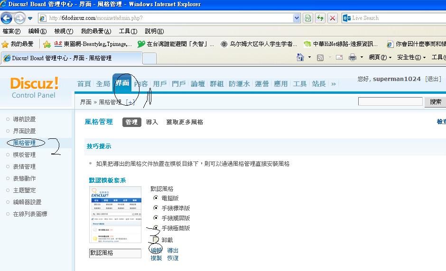
Task: Select the 電腦版 radio button
Action: [x=156, y=198]
